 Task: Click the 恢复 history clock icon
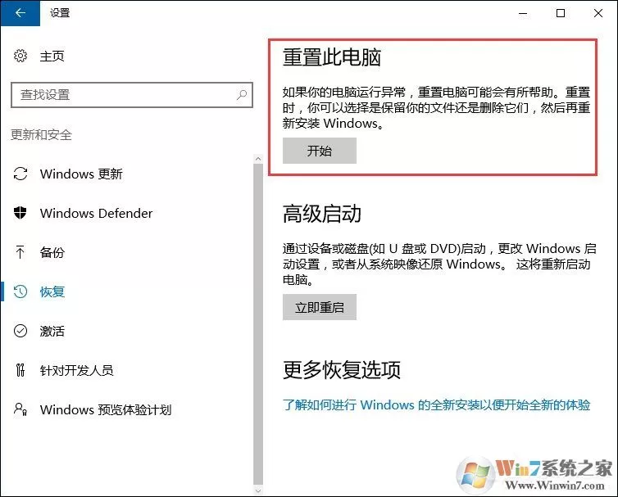(x=20, y=291)
